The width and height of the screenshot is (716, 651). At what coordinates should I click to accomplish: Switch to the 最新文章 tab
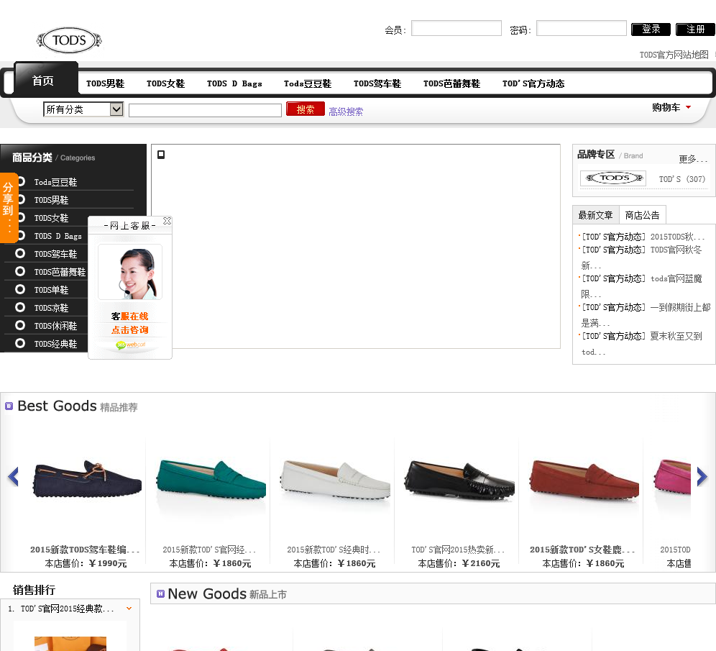pos(595,215)
